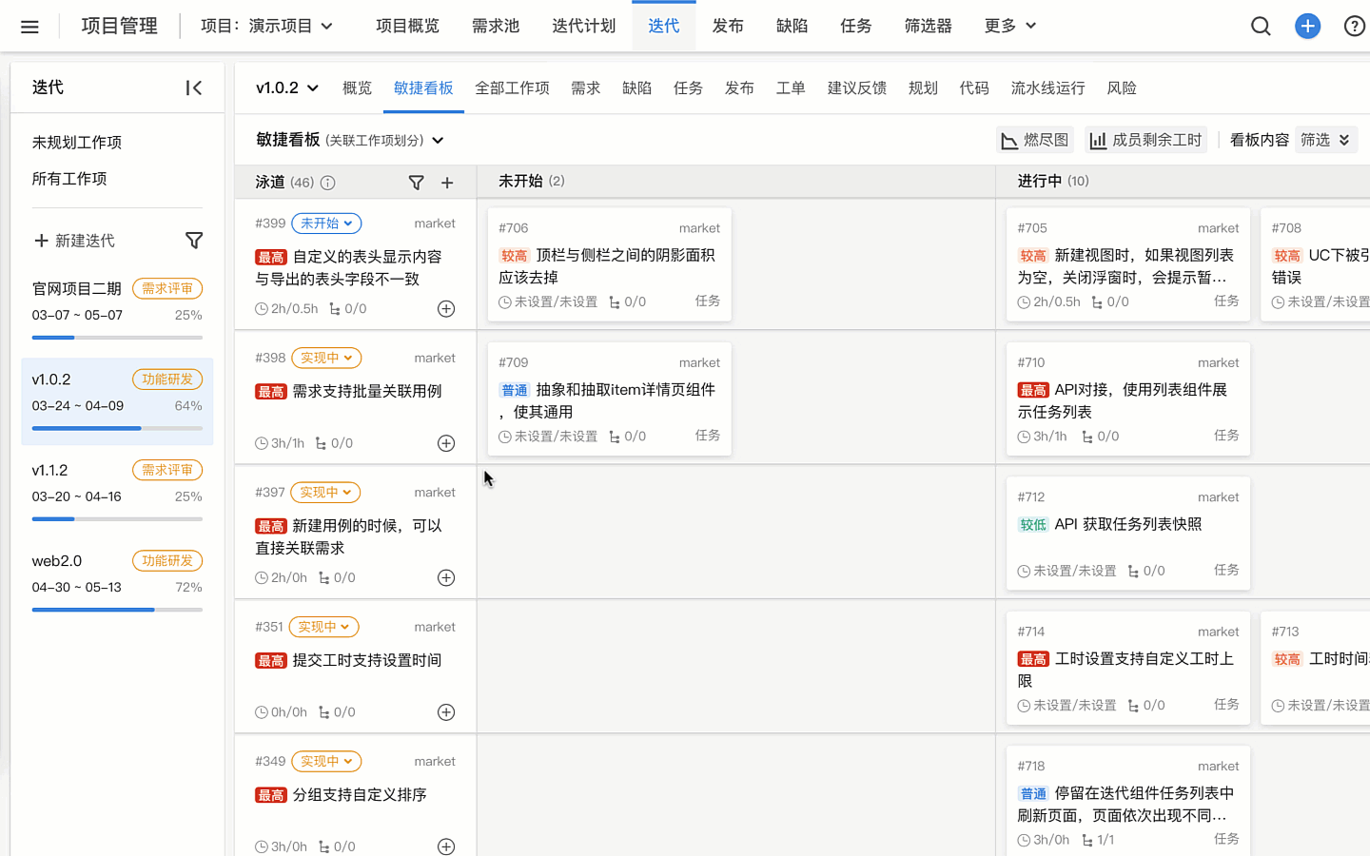Open the 项目：演示项目 project dropdown
Screen dimensions: 1370x856
pos(267,26)
